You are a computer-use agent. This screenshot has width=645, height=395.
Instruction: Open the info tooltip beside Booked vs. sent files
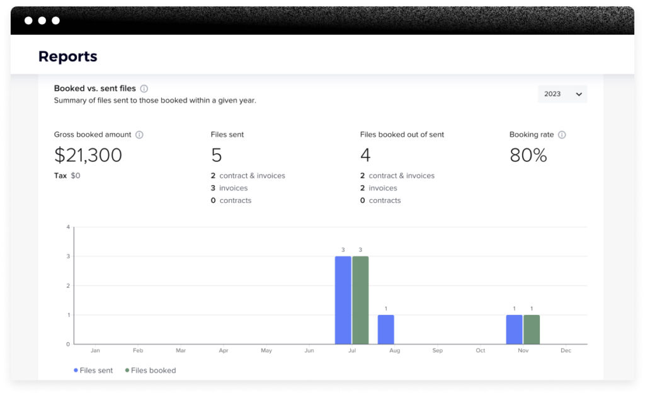point(144,88)
